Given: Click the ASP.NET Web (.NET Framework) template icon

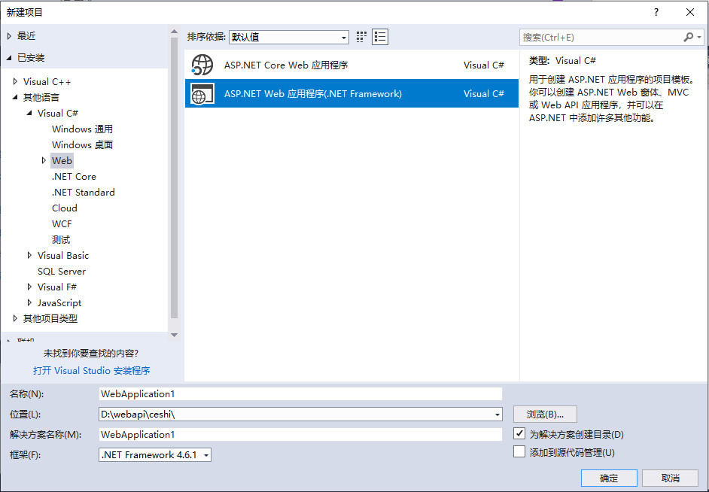Looking at the screenshot, I should point(202,93).
